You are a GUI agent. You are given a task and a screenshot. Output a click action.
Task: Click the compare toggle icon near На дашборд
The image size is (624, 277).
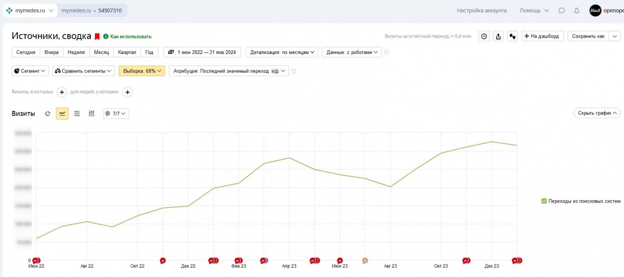513,36
